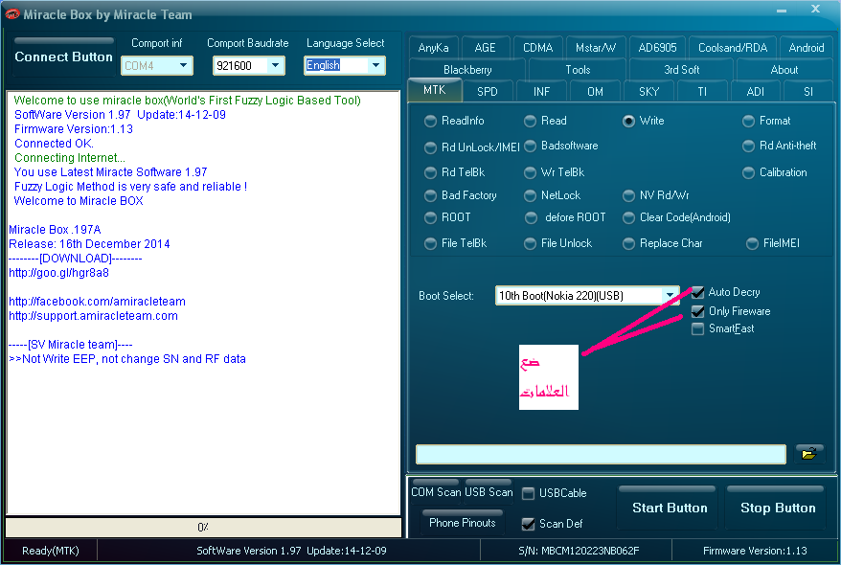Run USB Scan
This screenshot has width=841, height=565.
point(489,491)
